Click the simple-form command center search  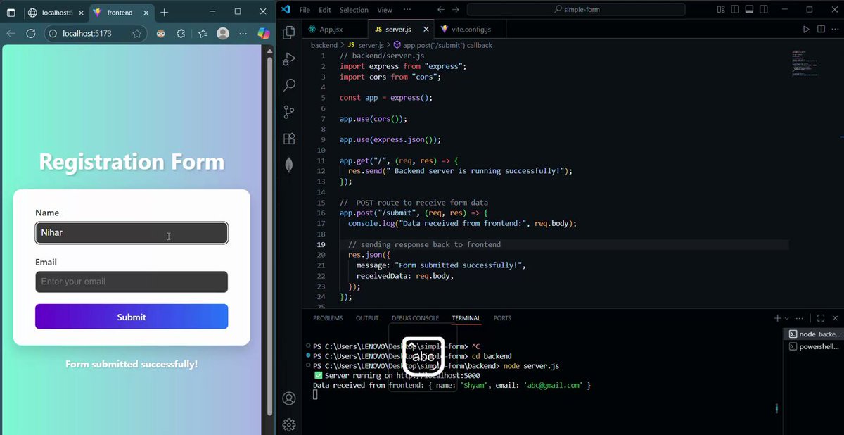pyautogui.click(x=576, y=10)
